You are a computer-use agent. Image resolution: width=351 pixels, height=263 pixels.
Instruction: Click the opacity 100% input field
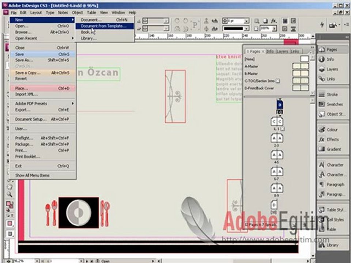tap(266, 28)
